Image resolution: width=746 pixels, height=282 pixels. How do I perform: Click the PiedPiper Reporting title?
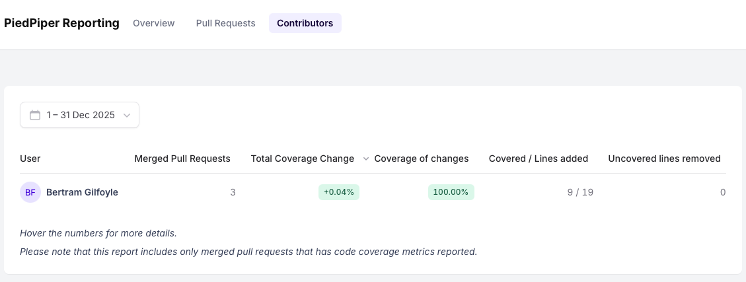tap(61, 23)
